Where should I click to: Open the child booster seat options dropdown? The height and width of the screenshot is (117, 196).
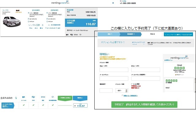[x=138, y=43]
